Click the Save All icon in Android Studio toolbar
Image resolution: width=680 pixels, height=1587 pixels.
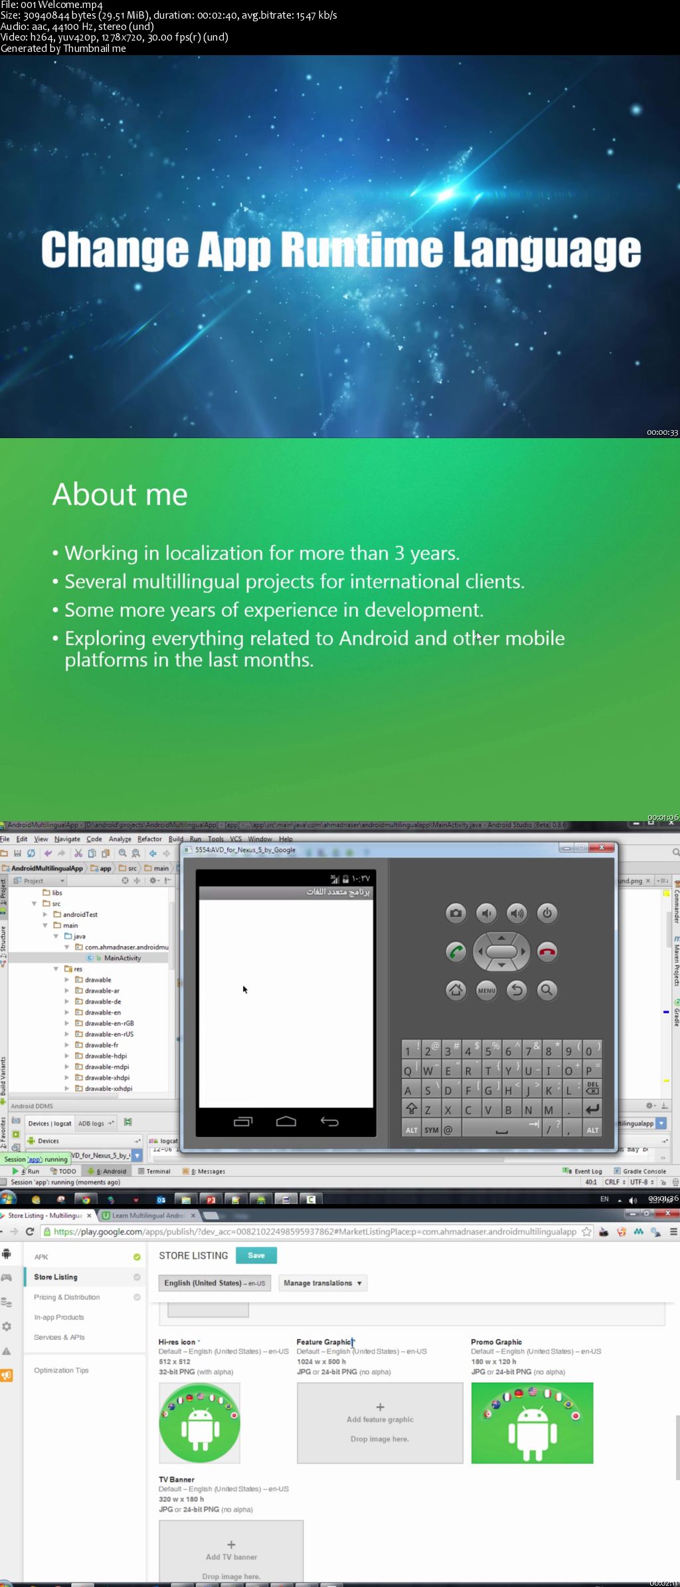(x=18, y=853)
